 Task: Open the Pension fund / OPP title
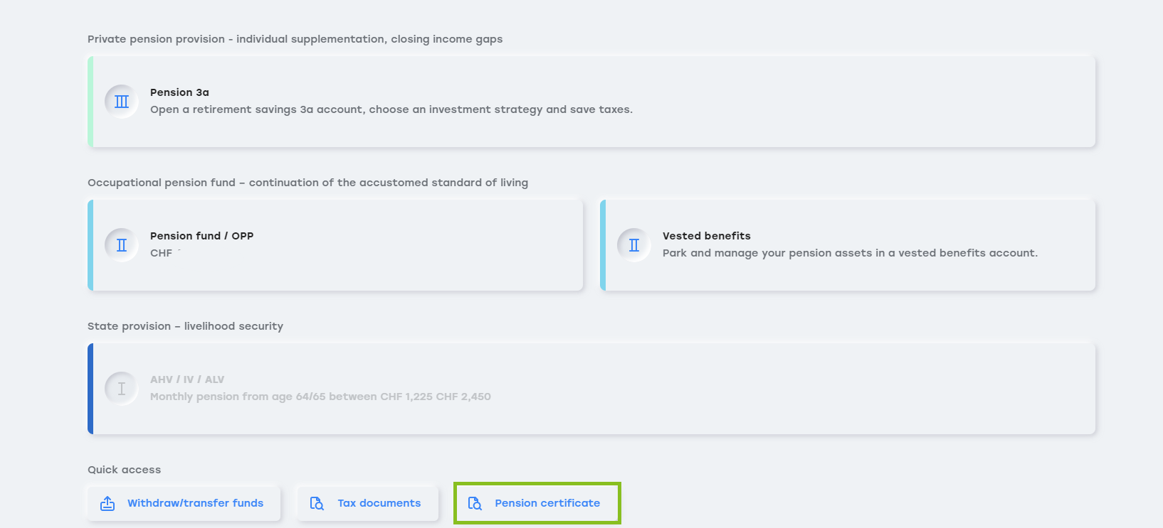click(201, 236)
